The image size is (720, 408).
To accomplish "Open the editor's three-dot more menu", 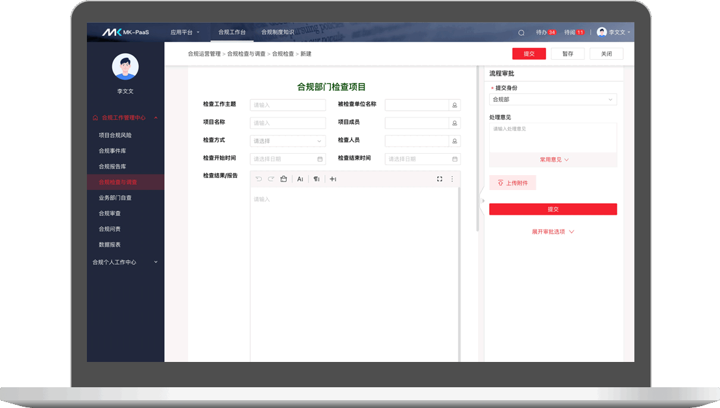I will [452, 179].
